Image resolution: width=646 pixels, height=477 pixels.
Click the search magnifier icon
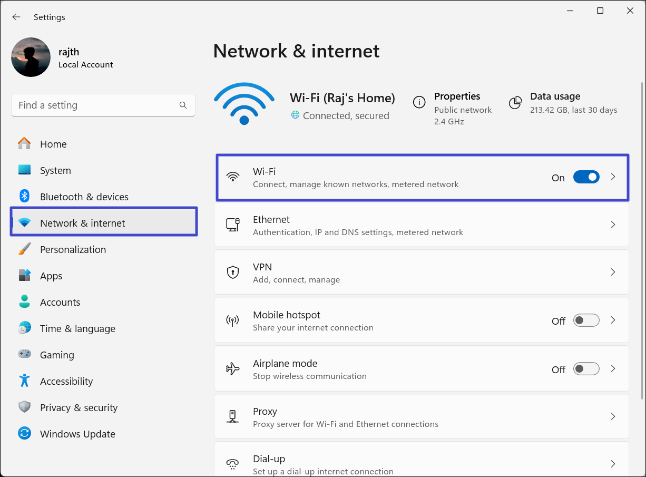coord(183,105)
